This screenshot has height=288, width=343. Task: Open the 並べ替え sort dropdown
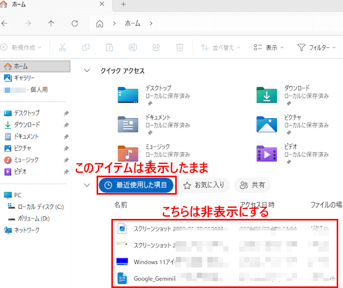coord(221,47)
